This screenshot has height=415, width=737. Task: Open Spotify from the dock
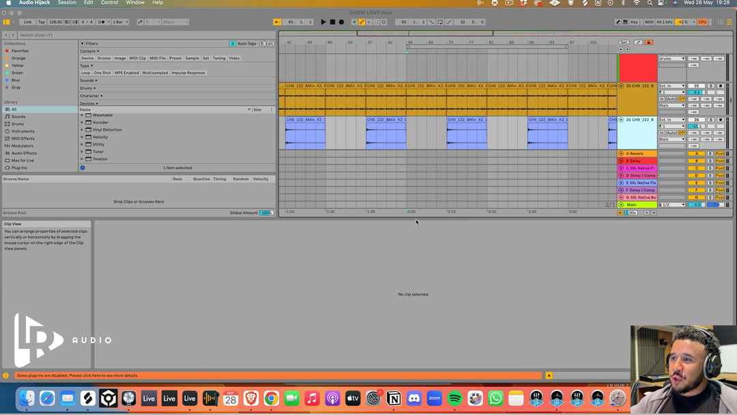coord(455,399)
